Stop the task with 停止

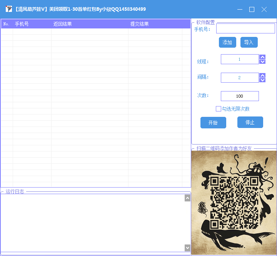(250, 122)
